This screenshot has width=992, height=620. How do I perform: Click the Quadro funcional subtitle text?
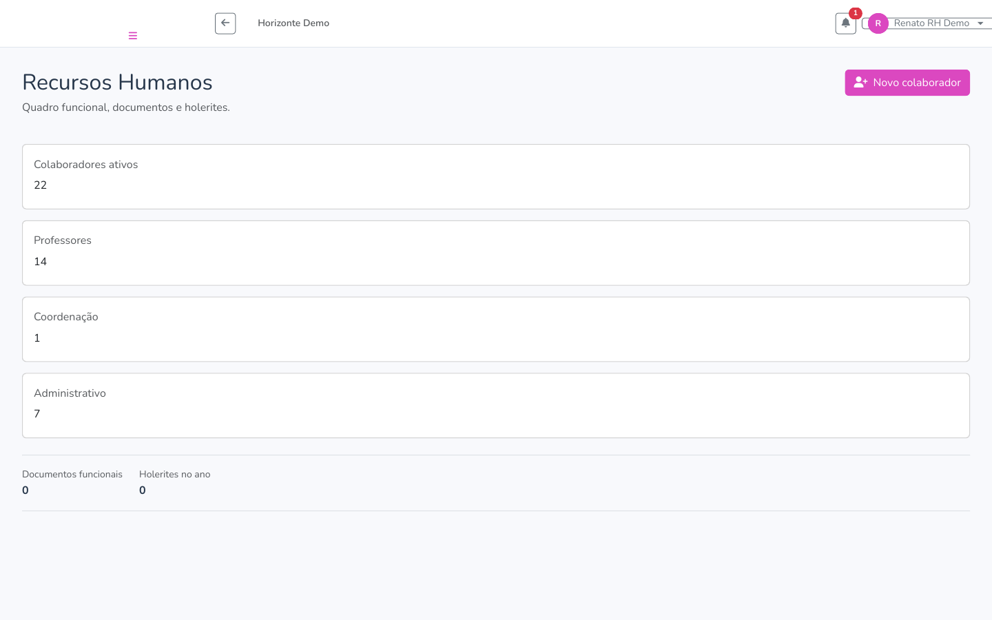126,107
